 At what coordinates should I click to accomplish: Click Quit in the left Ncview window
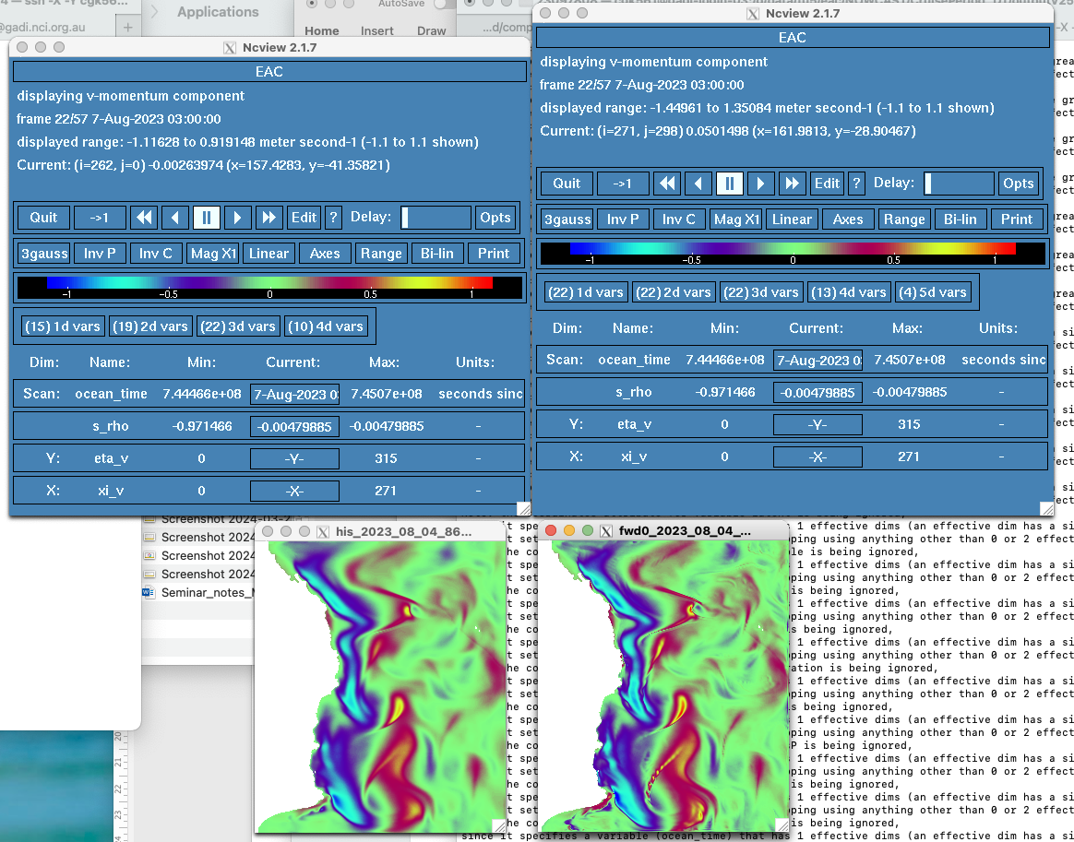(x=43, y=218)
